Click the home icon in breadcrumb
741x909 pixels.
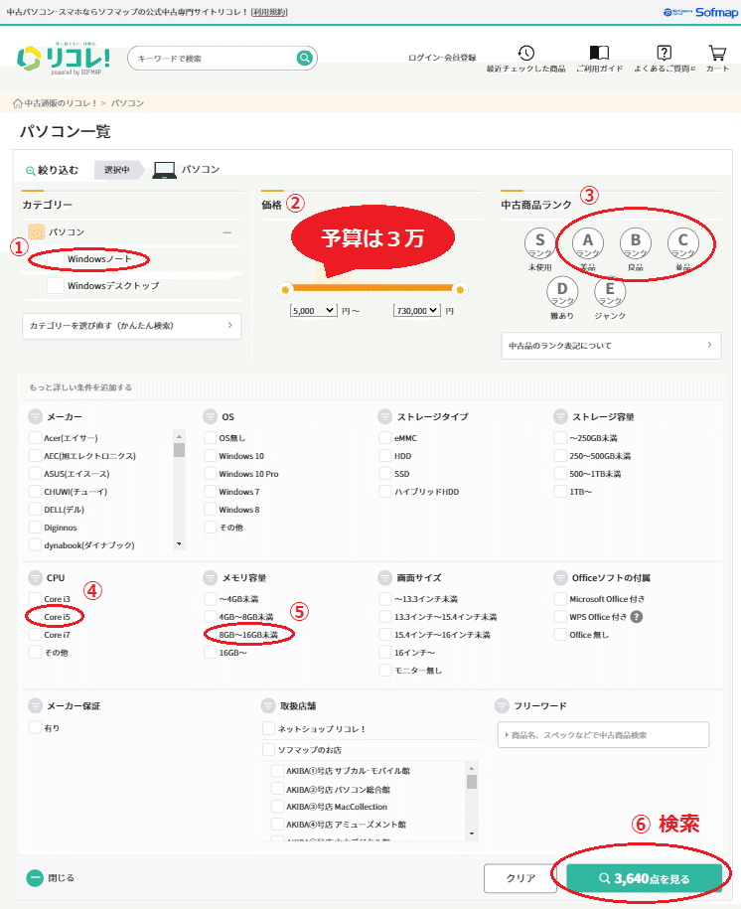pos(18,103)
